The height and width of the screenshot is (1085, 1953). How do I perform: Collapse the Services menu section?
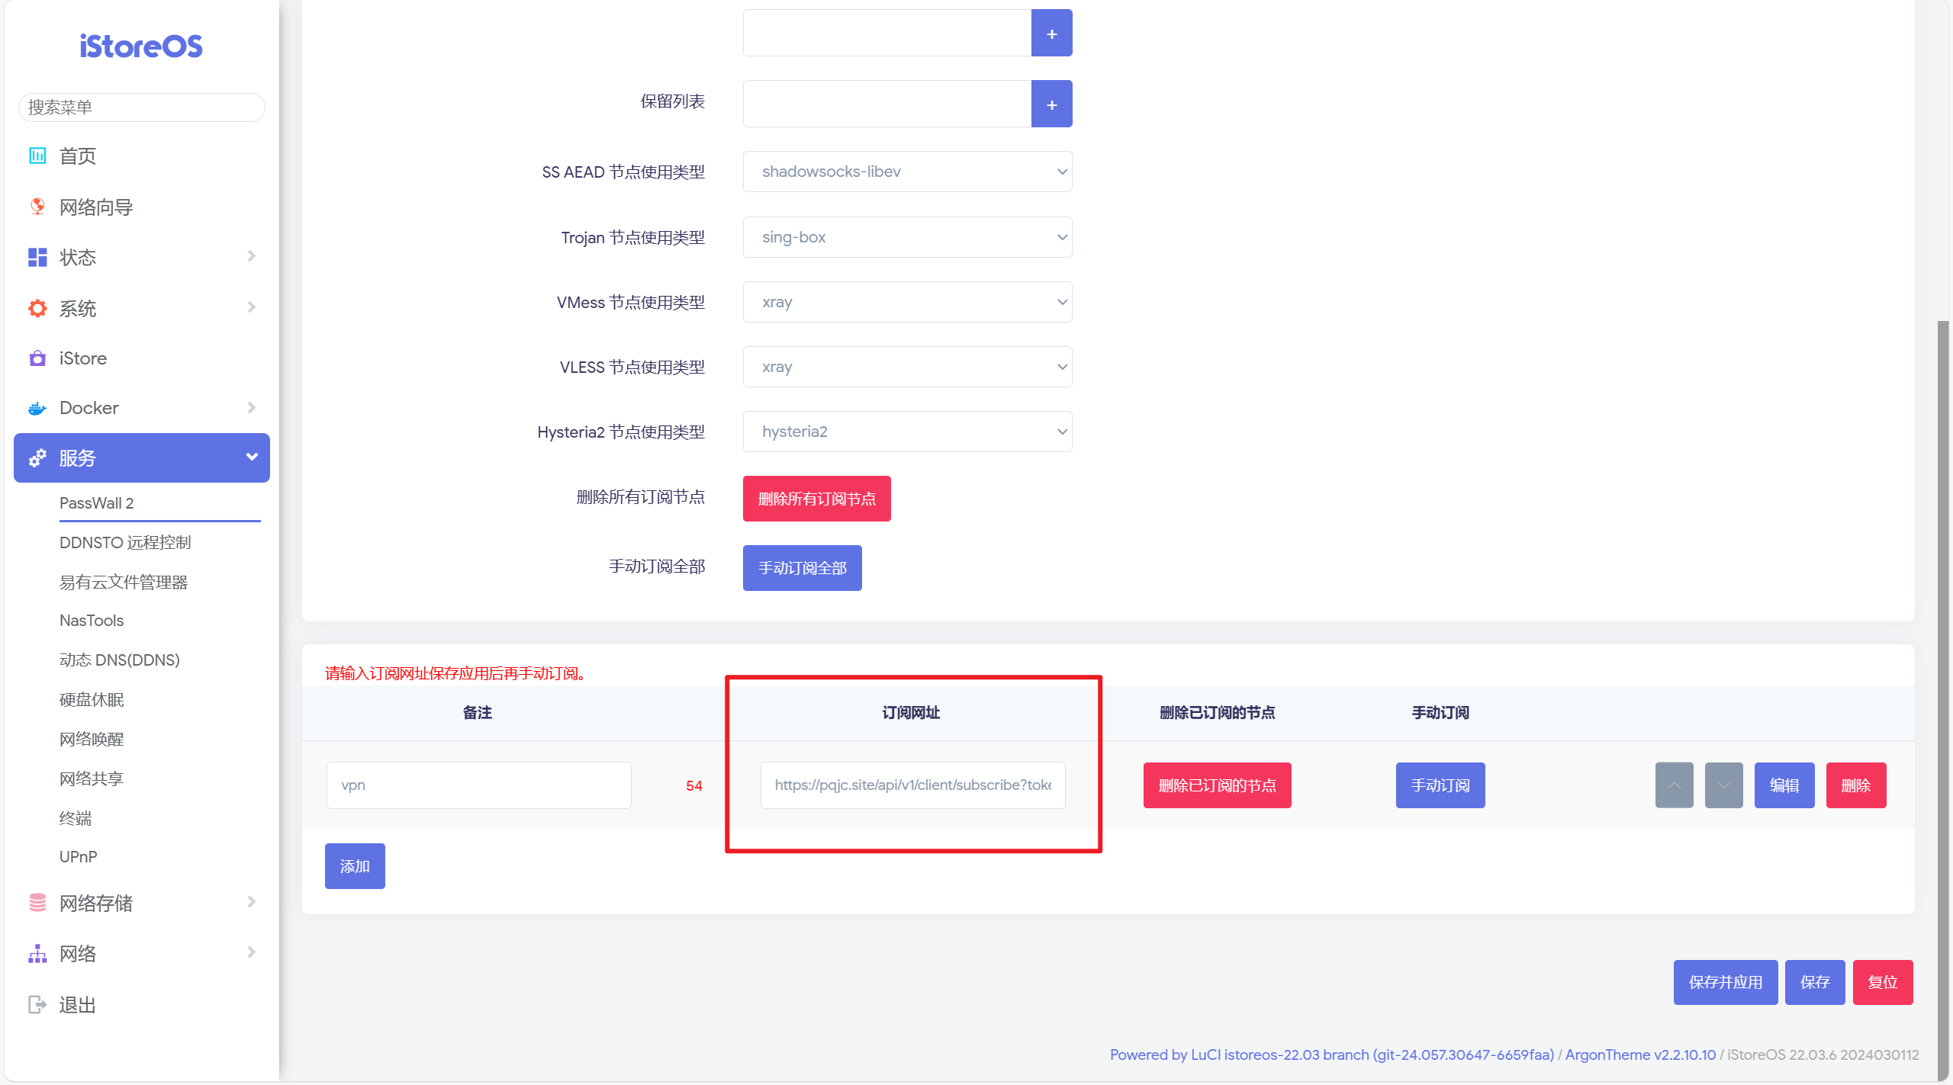[251, 457]
